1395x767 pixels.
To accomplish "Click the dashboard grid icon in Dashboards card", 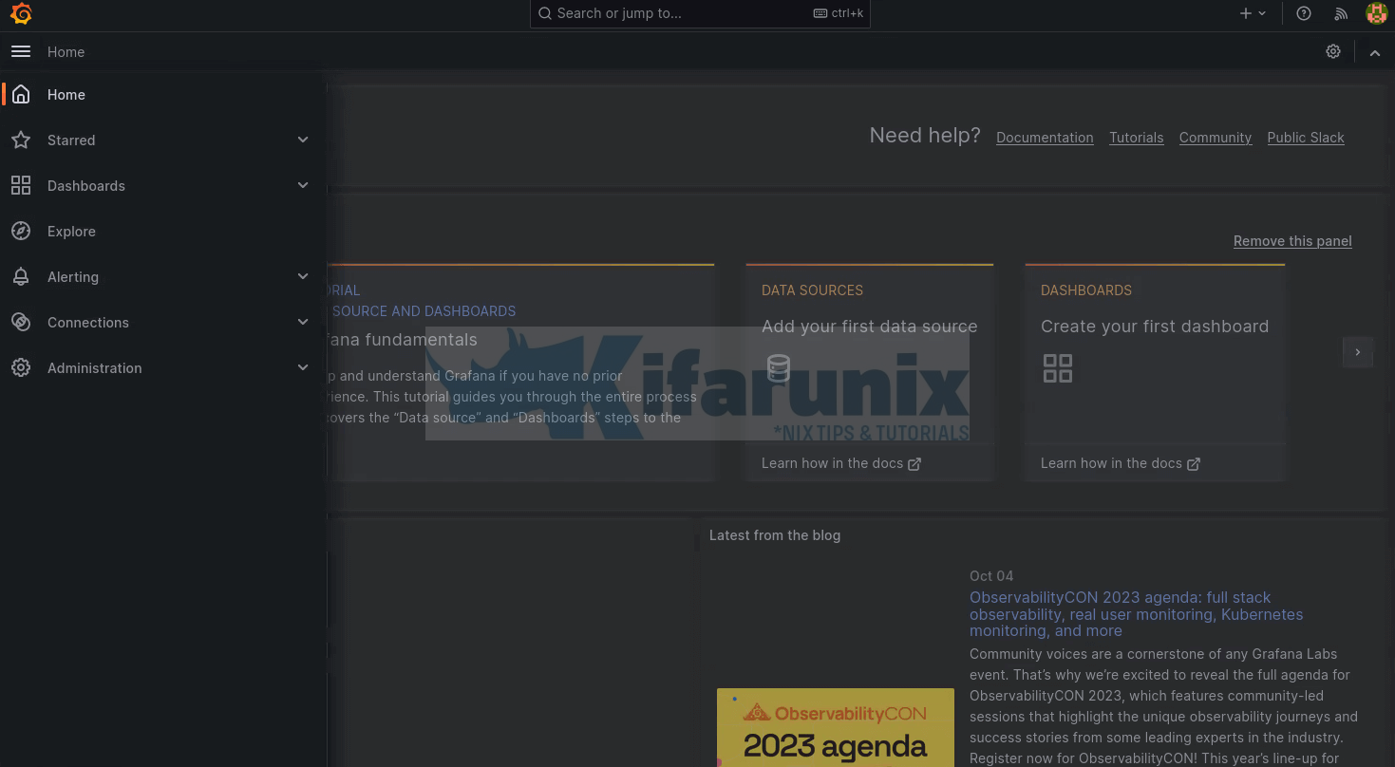I will [1058, 368].
